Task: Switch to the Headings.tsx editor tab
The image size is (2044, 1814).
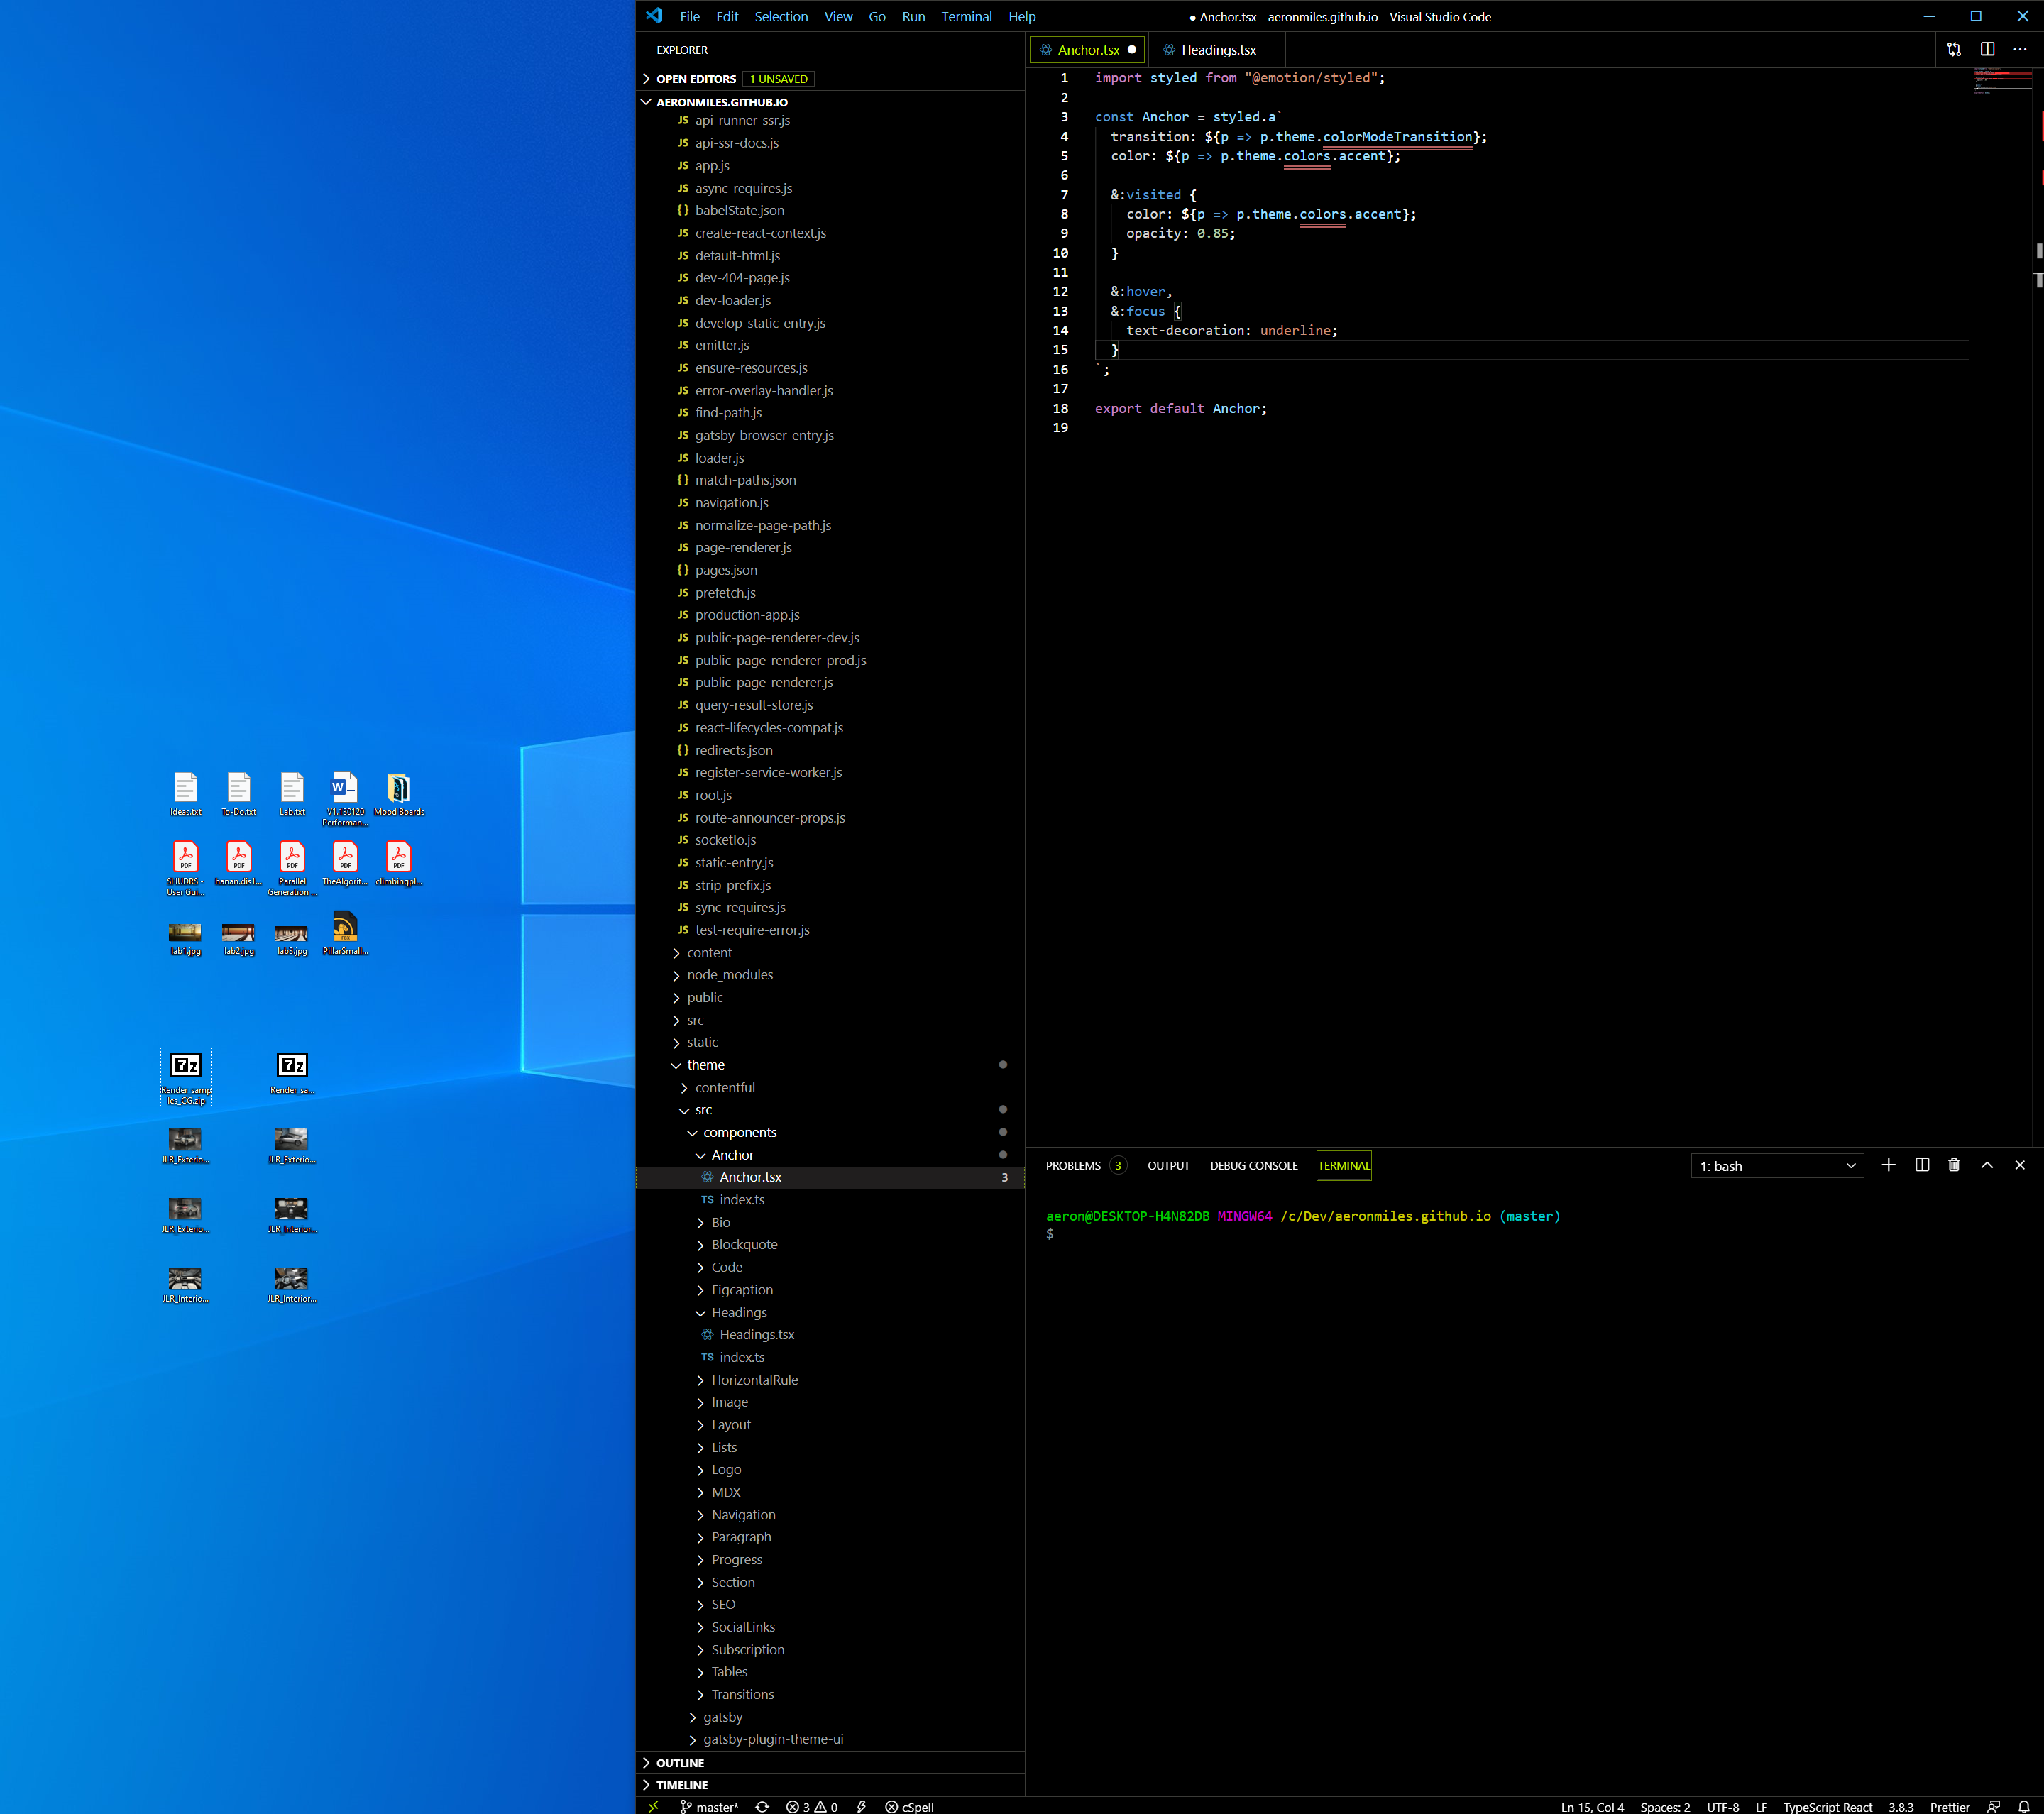Action: coord(1216,50)
